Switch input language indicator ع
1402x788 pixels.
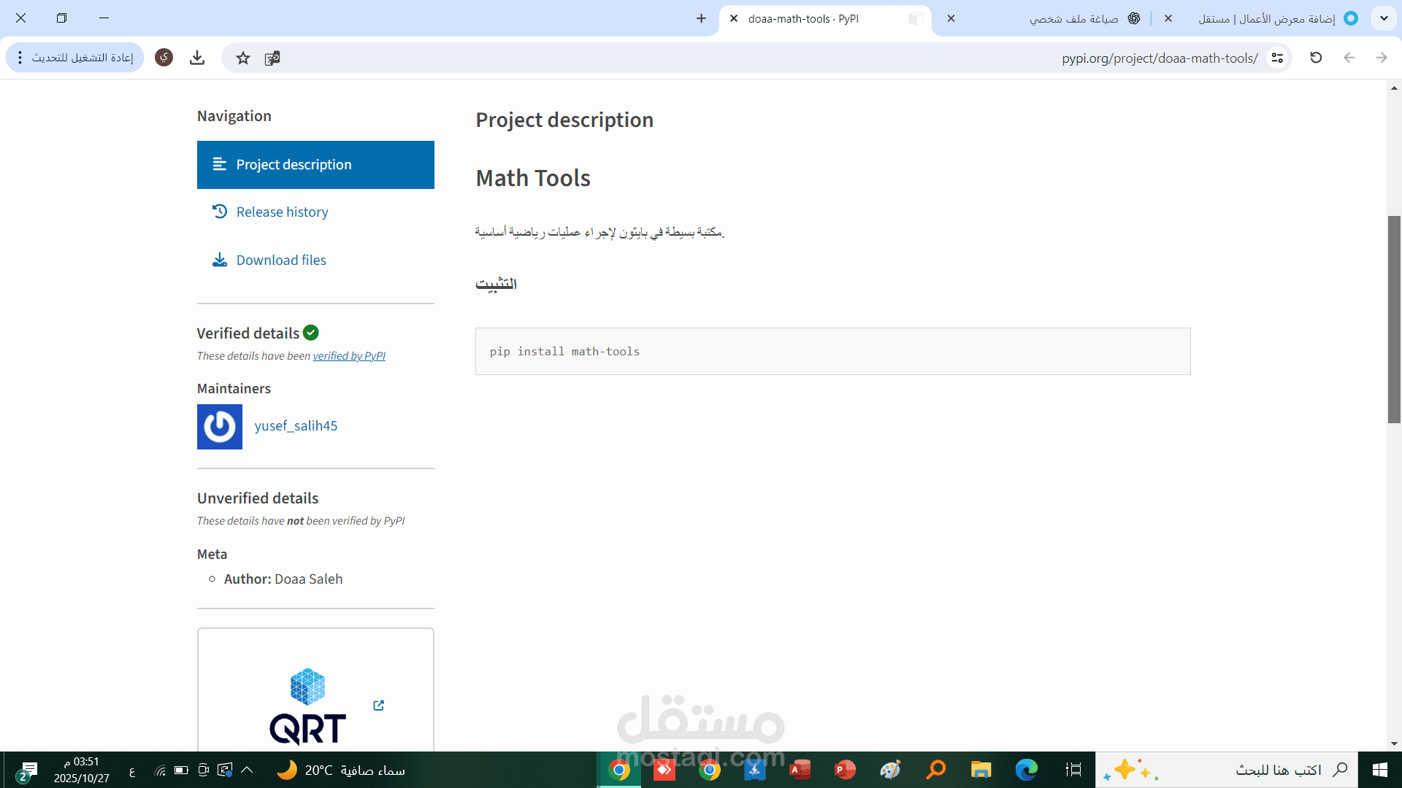(132, 770)
